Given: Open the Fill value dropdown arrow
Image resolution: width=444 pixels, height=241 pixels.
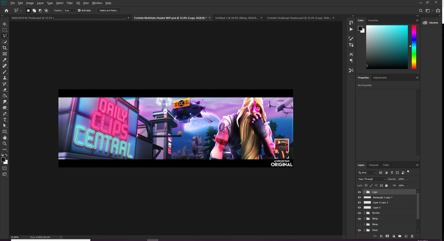Looking at the screenshot, I should [x=407, y=185].
